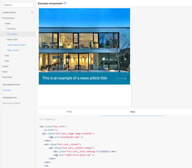Click the 'Example component' heading
The width and height of the screenshot is (192, 168).
pos(50,3)
